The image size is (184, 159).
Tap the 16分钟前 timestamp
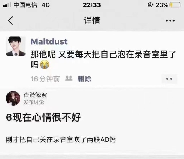45,79
